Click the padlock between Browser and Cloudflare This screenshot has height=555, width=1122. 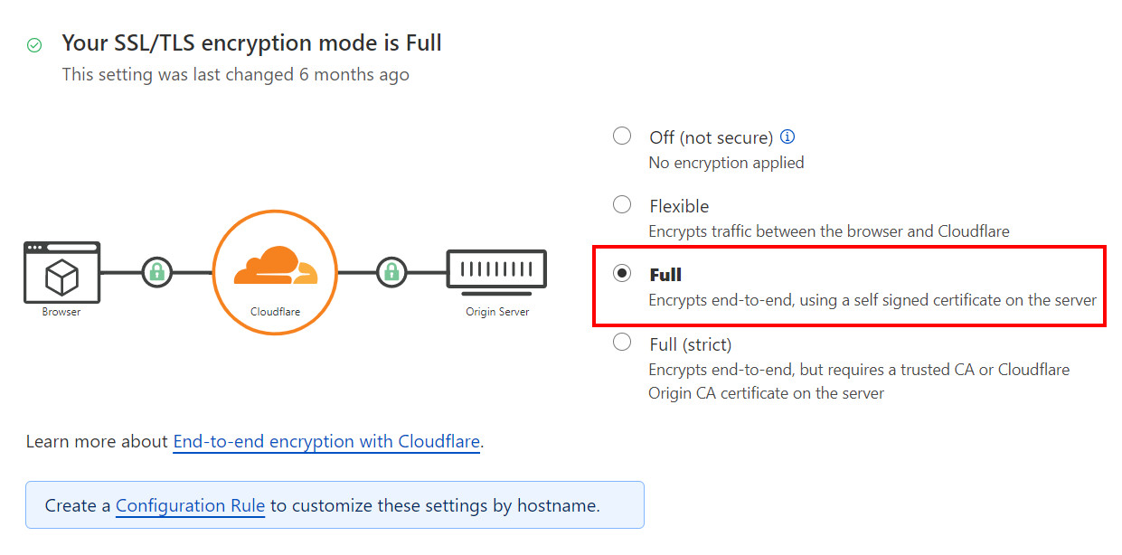click(156, 270)
